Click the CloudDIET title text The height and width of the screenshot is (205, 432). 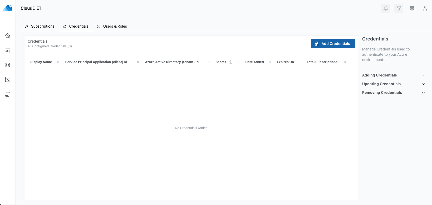31,8
